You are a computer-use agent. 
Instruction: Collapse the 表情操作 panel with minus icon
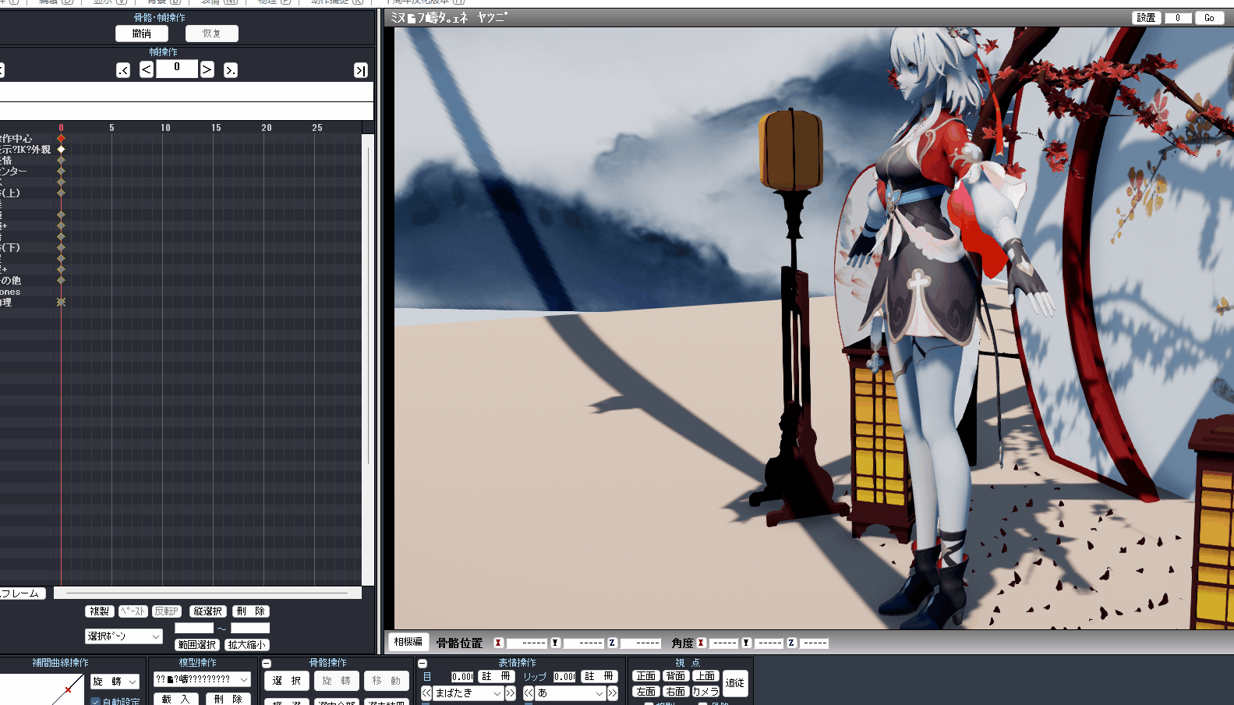click(x=423, y=664)
